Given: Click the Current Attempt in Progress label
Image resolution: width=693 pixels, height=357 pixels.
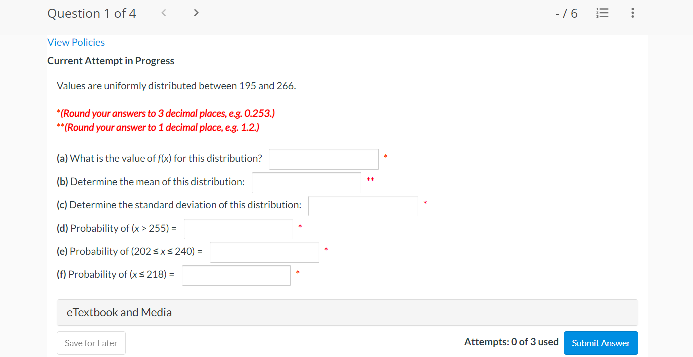Looking at the screenshot, I should tap(110, 60).
